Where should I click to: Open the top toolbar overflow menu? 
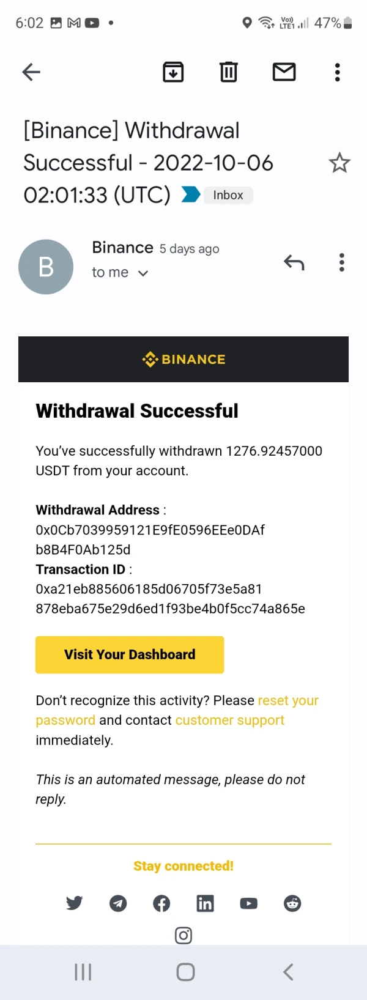(337, 72)
